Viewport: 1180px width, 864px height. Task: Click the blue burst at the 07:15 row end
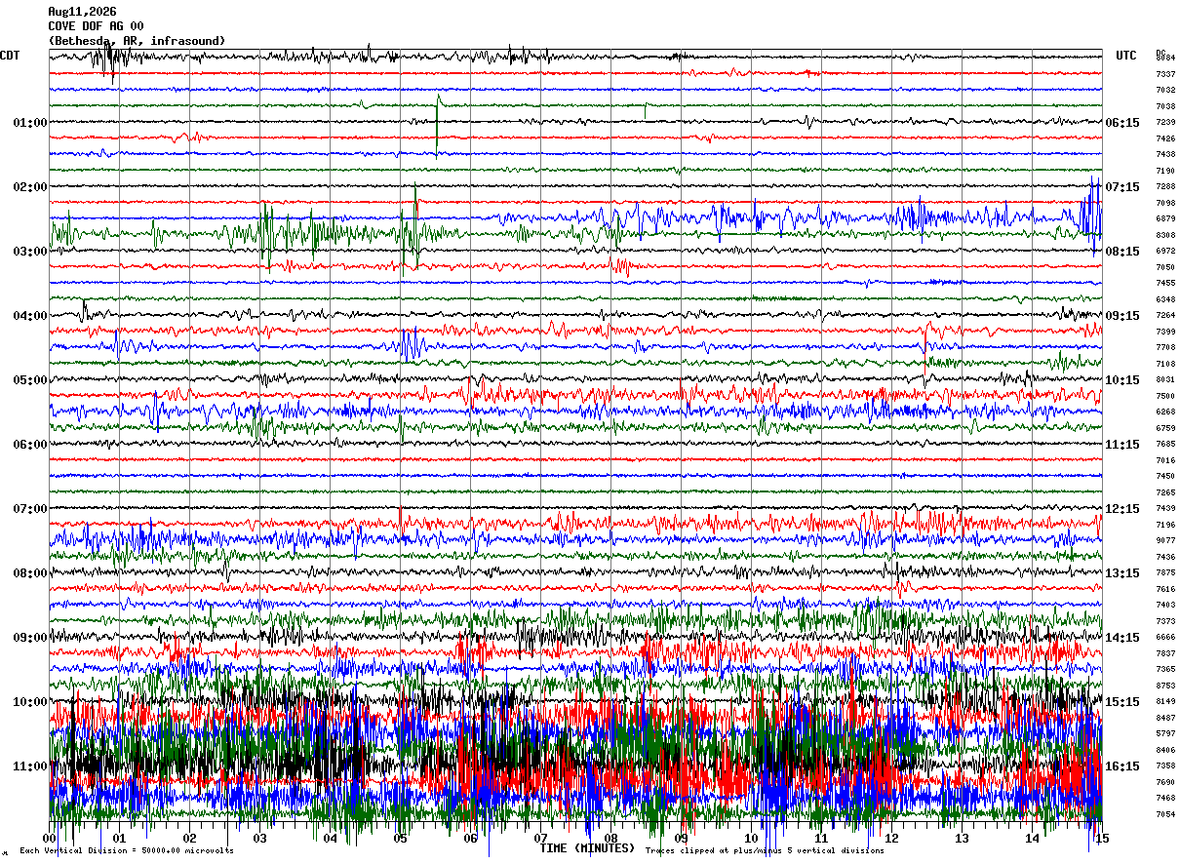coord(1091,211)
